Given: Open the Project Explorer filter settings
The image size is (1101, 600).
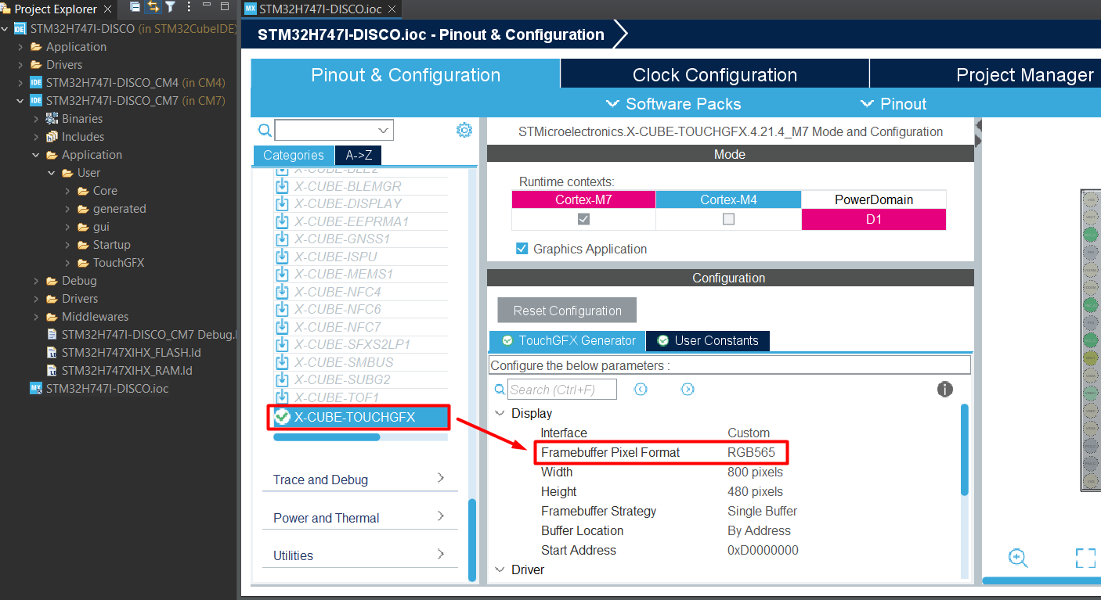Looking at the screenshot, I should point(169,6).
